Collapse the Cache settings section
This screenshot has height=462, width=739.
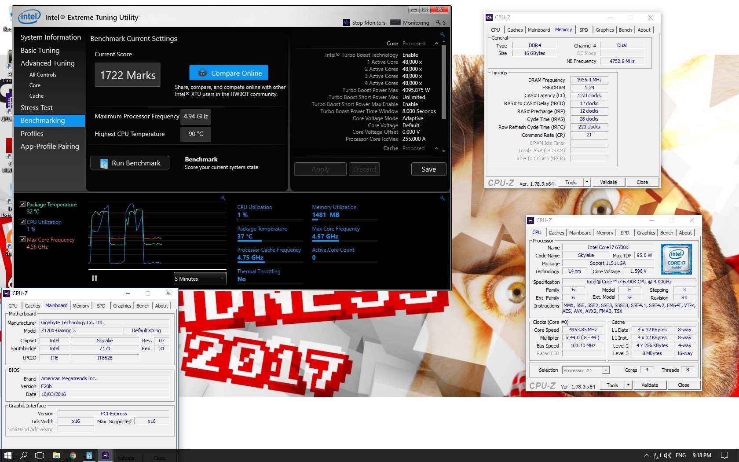436,148
